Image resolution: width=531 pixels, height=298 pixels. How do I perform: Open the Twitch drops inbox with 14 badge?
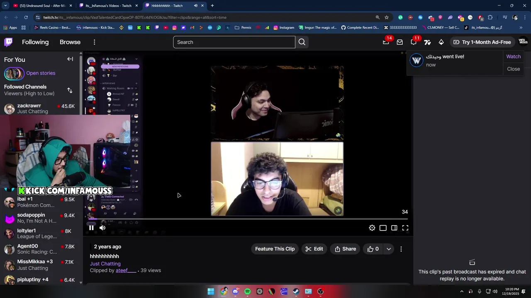pyautogui.click(x=386, y=42)
